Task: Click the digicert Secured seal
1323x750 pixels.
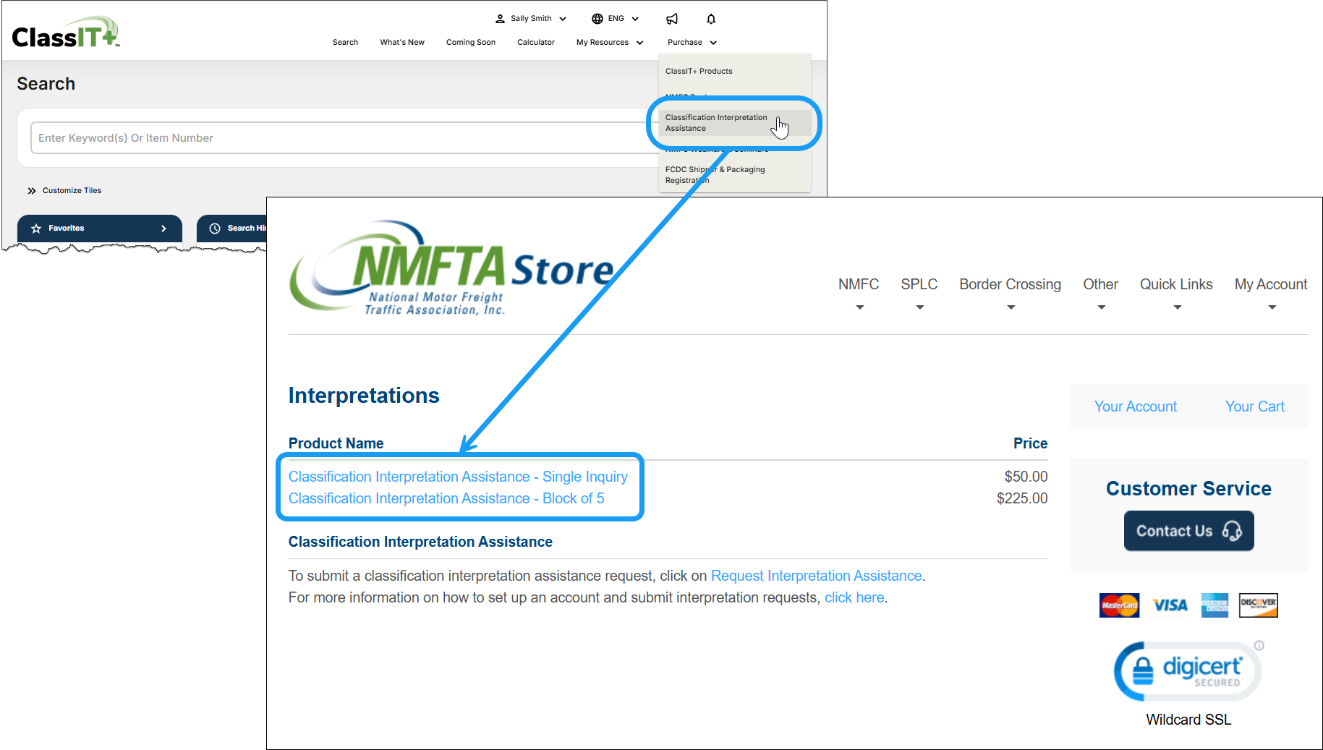Action: [1187, 670]
